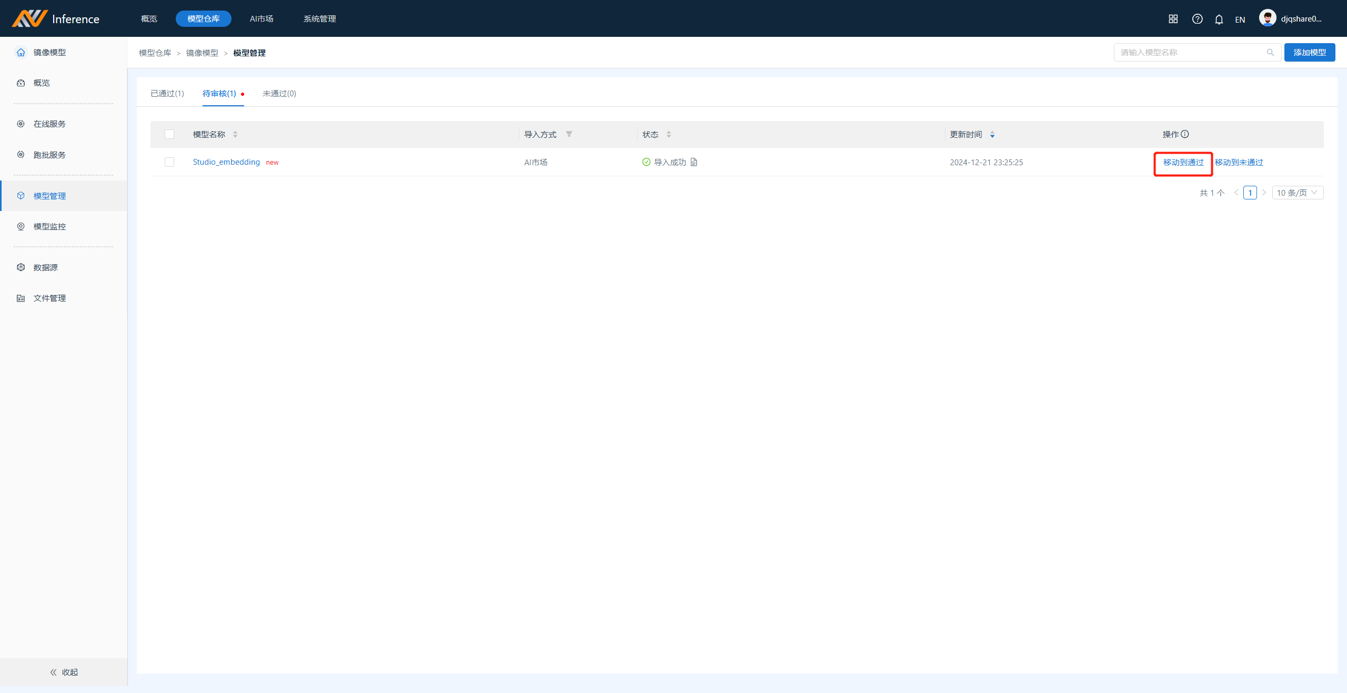Viewport: 1347px width, 693px height.
Task: Open the notifications bell
Action: click(x=1219, y=19)
